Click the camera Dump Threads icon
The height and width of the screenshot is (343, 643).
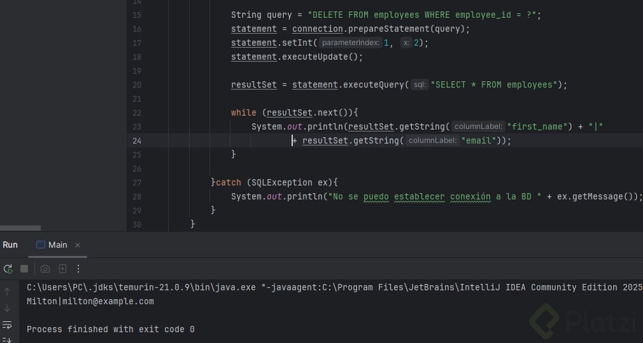pyautogui.click(x=45, y=269)
